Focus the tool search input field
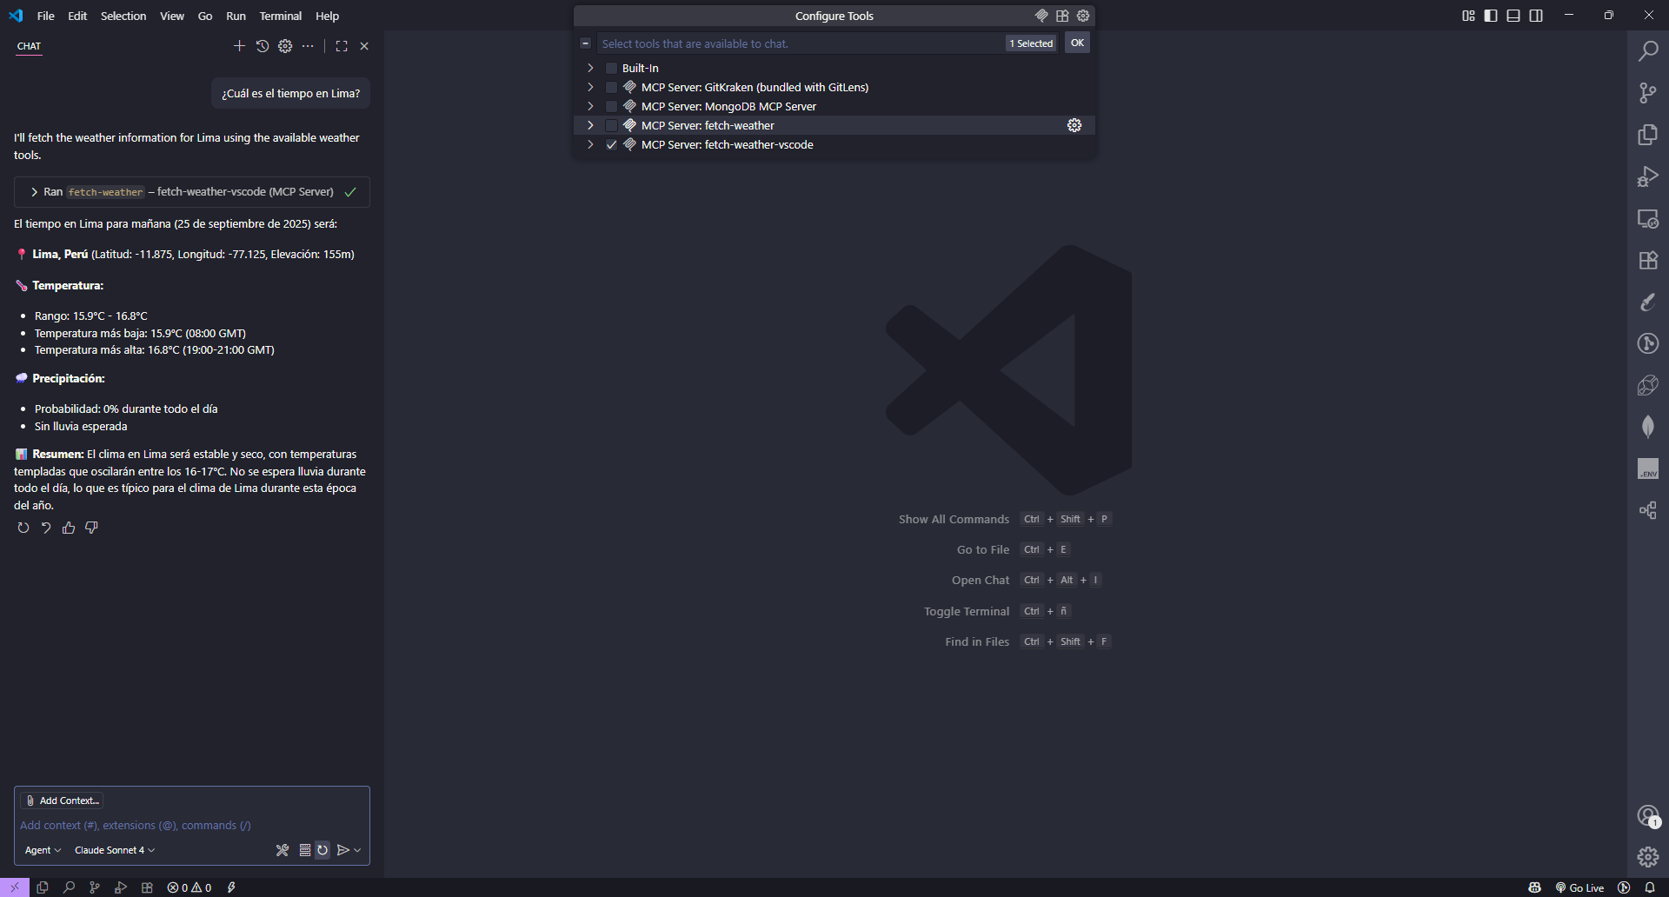1669x897 pixels. click(x=800, y=43)
